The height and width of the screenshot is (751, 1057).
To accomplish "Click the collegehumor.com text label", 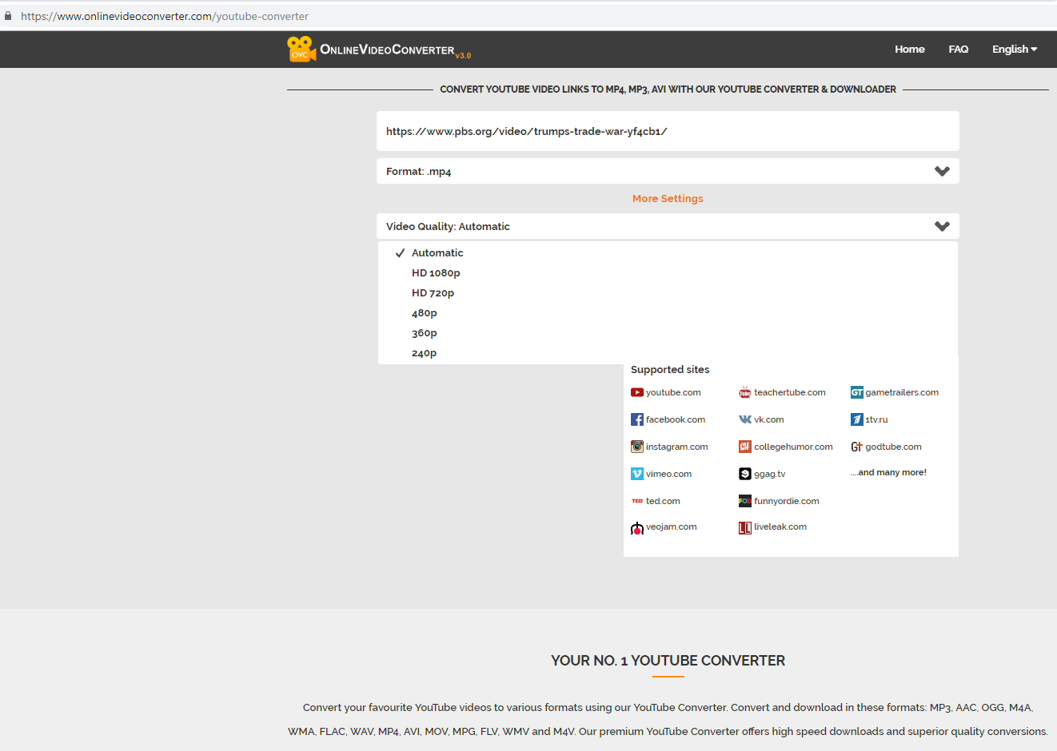I will coord(793,447).
